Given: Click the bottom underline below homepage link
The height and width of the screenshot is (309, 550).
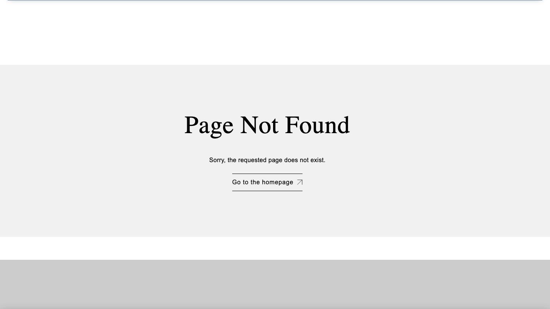Looking at the screenshot, I should [x=267, y=191].
